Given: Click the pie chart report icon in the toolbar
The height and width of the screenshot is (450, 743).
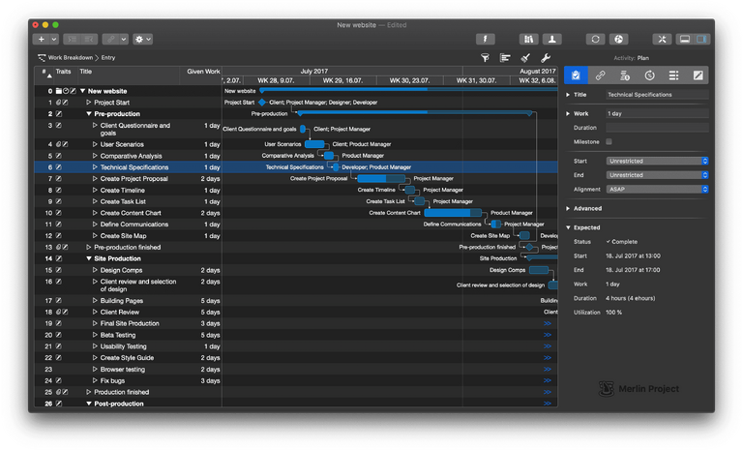Looking at the screenshot, I should (619, 39).
